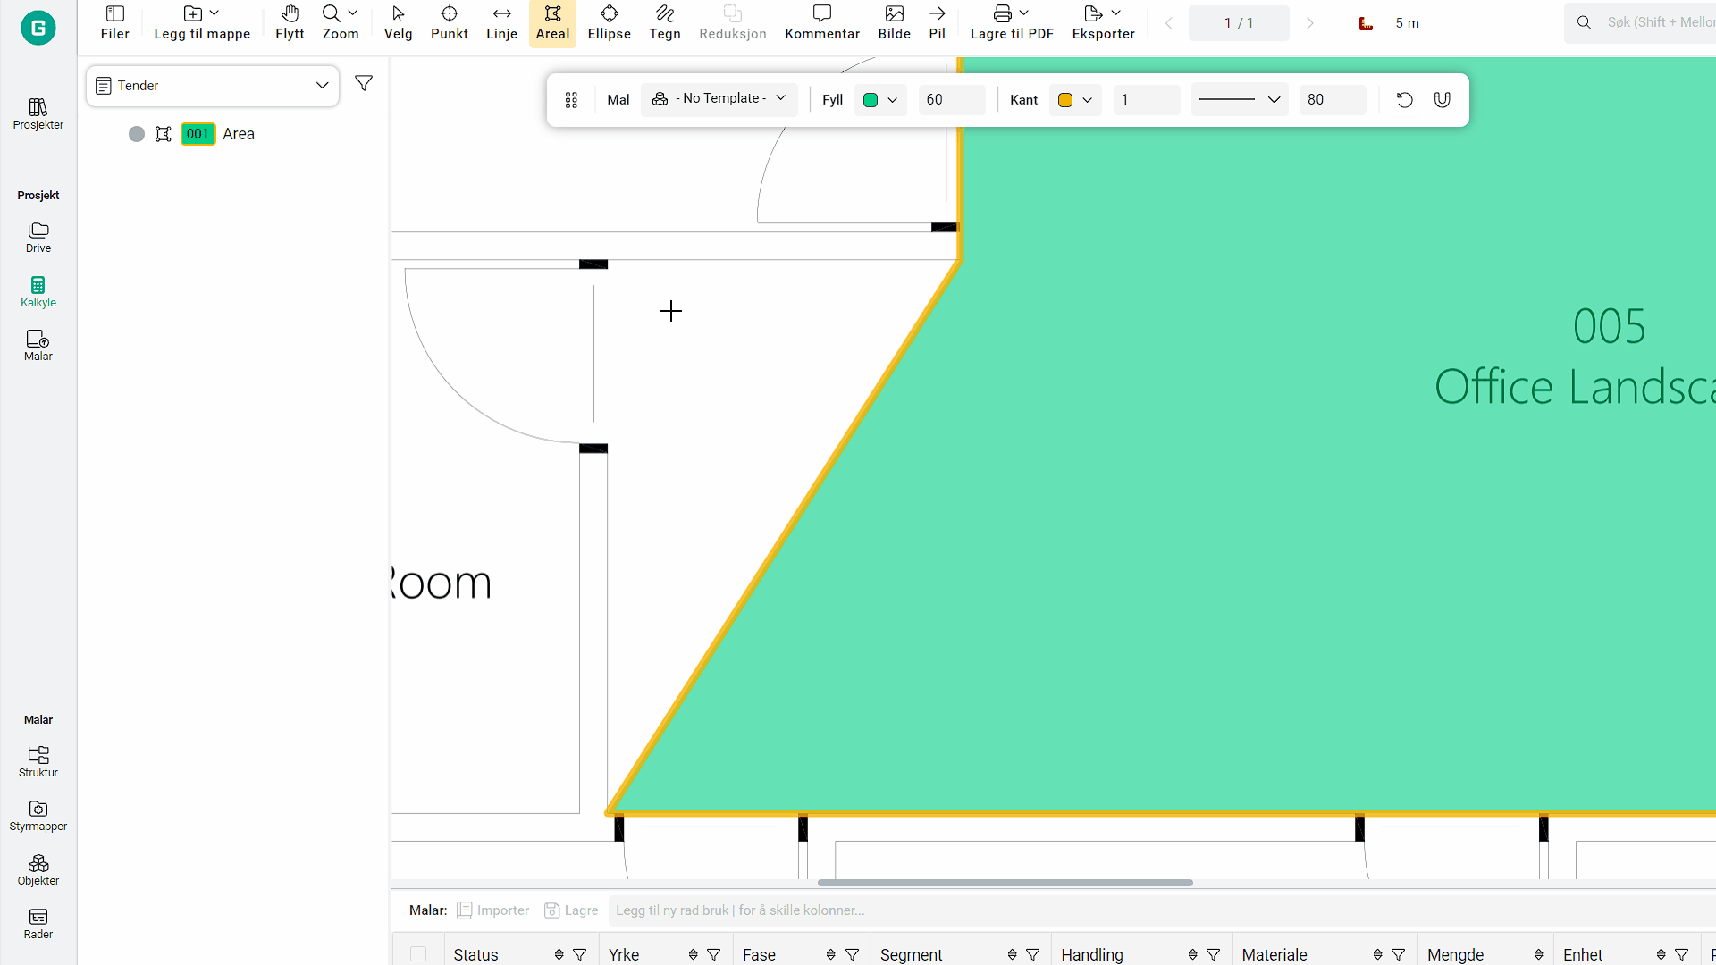
Task: Click the border opacity field showing 80
Action: tap(1333, 100)
